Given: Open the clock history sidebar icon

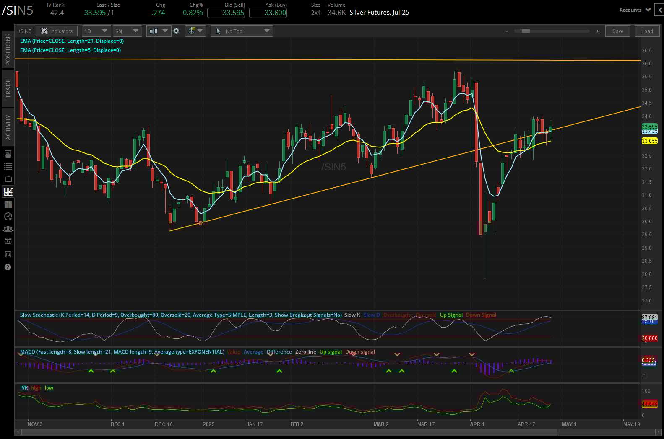Looking at the screenshot, I should (8, 217).
